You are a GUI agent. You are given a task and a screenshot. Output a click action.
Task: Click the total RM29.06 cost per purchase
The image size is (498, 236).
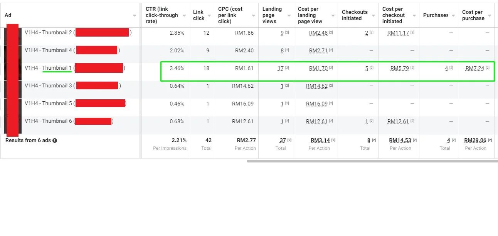[x=475, y=140]
